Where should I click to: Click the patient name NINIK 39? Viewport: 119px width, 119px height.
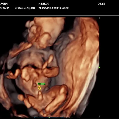point(44,4)
